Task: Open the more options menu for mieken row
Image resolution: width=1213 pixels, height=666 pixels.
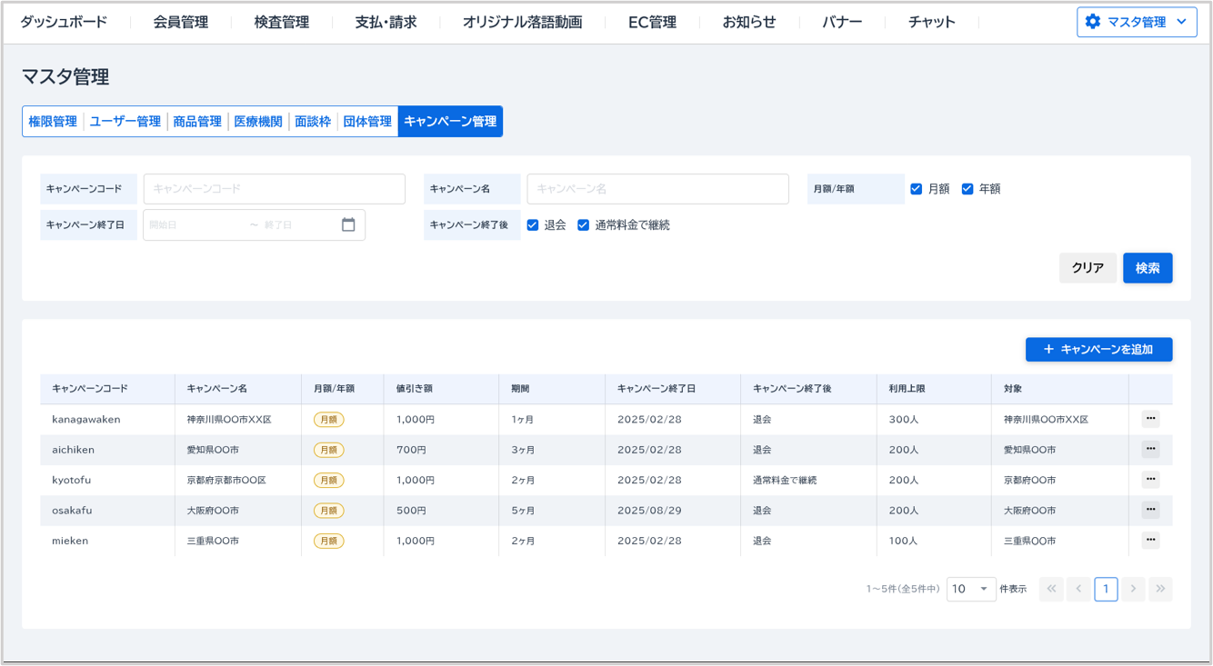Action: (x=1150, y=541)
